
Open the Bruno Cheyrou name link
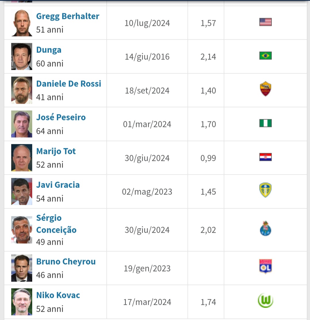click(x=66, y=262)
